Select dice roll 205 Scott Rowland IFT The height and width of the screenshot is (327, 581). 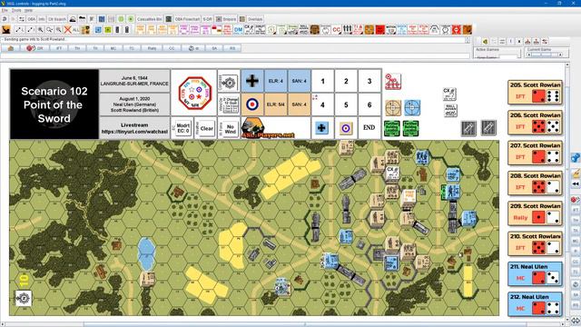coord(535,93)
